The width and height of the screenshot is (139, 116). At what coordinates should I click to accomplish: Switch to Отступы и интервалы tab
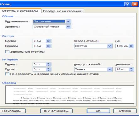pyautogui.click(x=20, y=11)
